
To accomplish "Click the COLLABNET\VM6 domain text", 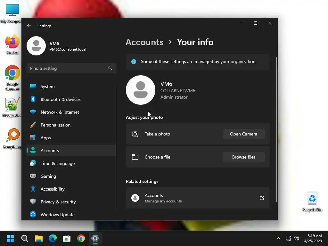I will click(177, 91).
